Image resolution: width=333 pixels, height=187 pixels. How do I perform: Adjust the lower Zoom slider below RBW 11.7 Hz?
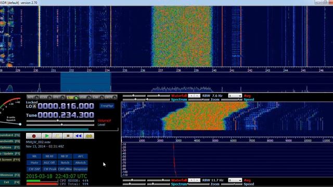pyautogui.click(x=199, y=184)
